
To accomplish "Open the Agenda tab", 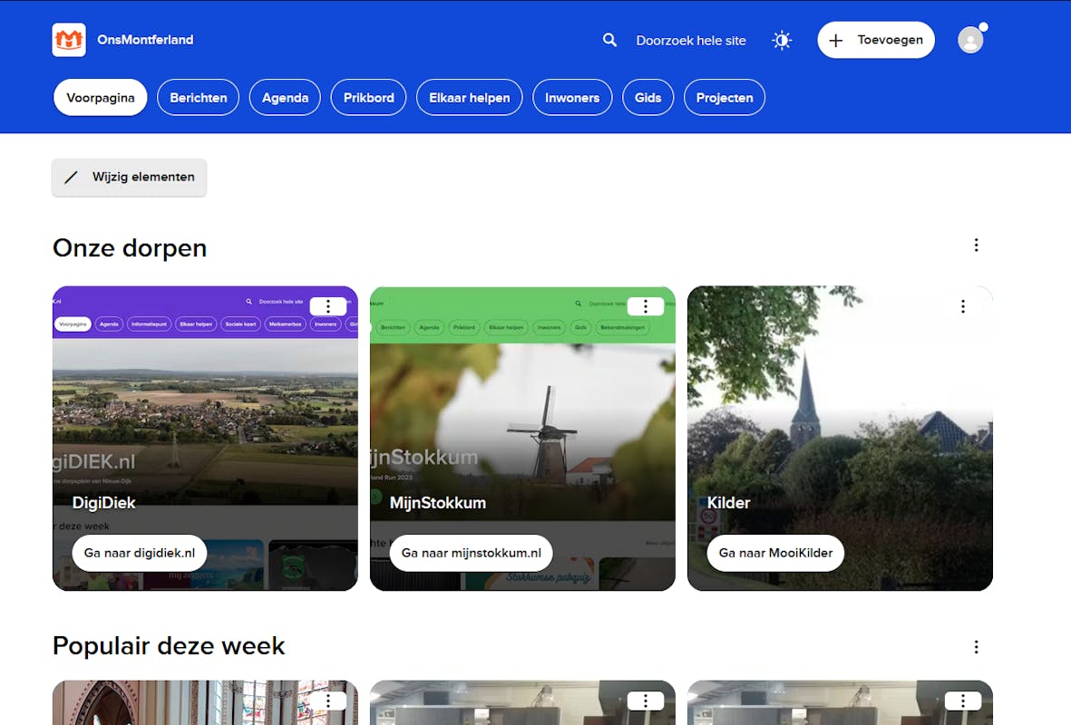I will 285,98.
